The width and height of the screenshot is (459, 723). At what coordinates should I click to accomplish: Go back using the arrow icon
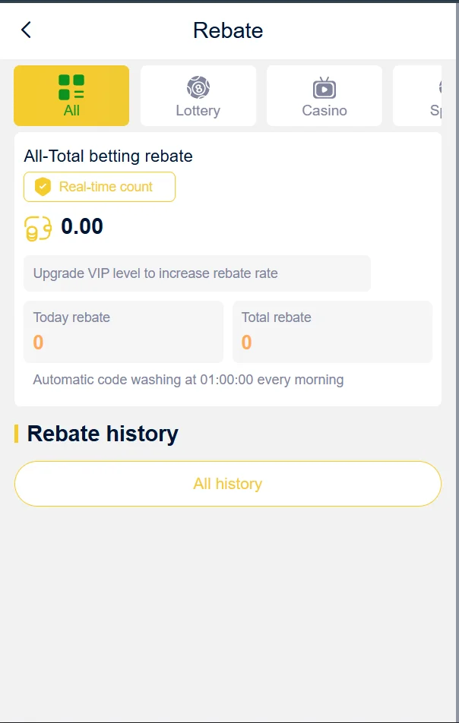26,30
